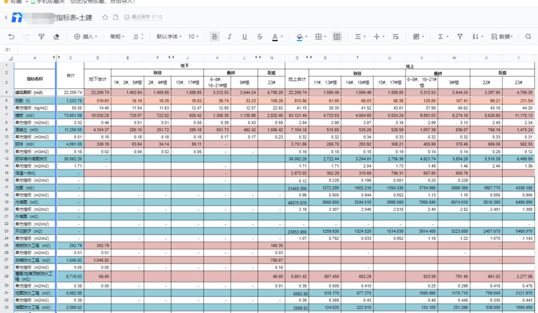This screenshot has width=538, height=313.
Task: Open the 数据 data menu
Action: [504, 36]
